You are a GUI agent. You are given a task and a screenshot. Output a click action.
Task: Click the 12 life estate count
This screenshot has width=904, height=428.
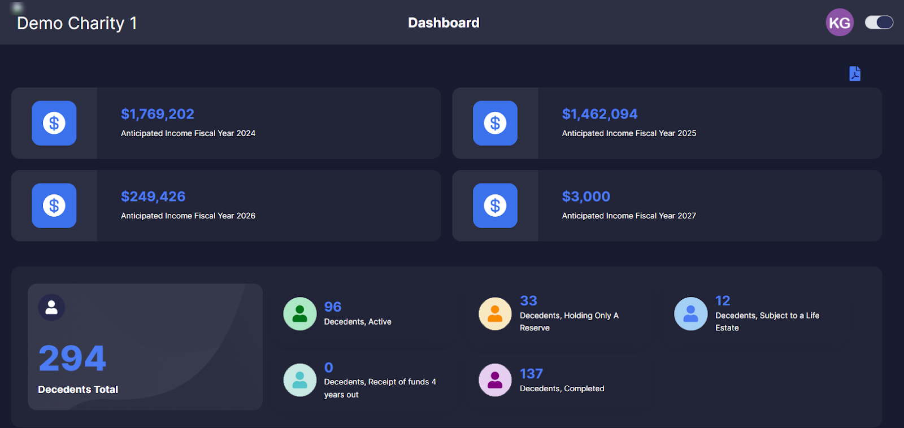pyautogui.click(x=723, y=300)
